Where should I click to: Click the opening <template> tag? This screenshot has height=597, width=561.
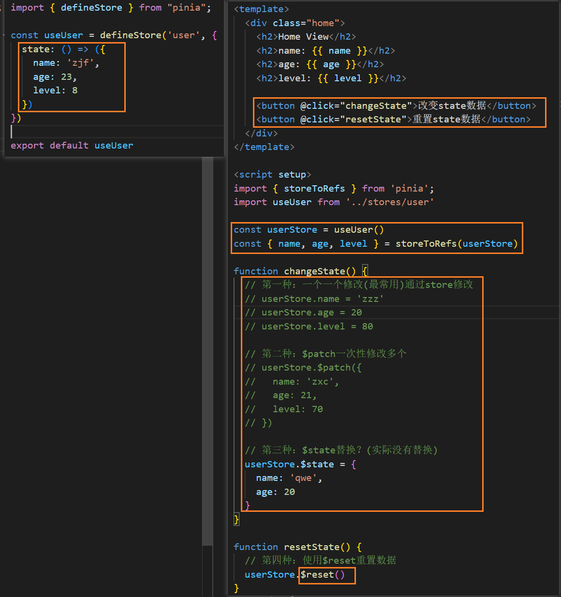click(262, 9)
